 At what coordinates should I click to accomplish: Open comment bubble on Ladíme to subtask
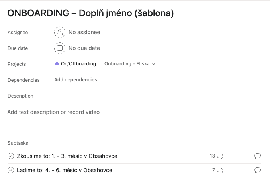(258, 170)
